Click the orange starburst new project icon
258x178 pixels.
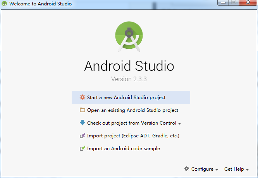tap(83, 97)
